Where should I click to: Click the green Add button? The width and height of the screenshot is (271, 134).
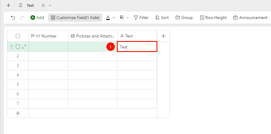(37, 18)
